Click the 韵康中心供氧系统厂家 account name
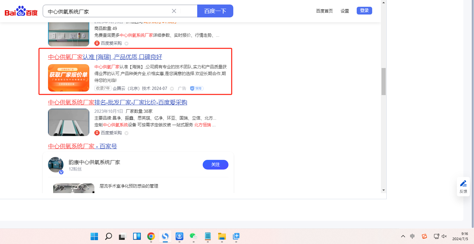Image resolution: width=474 pixels, height=244 pixels. coord(94,162)
